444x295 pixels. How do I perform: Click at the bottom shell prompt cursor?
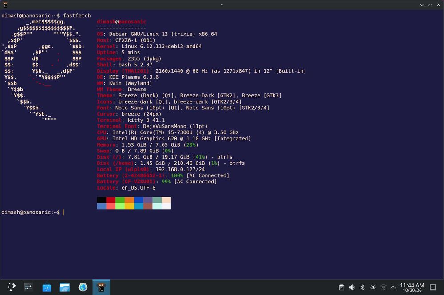click(x=63, y=212)
